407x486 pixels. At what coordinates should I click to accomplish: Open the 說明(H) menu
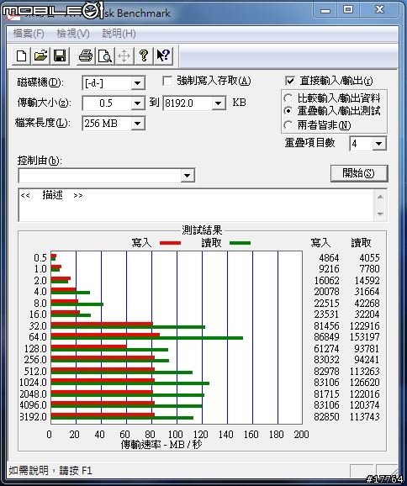click(x=119, y=34)
